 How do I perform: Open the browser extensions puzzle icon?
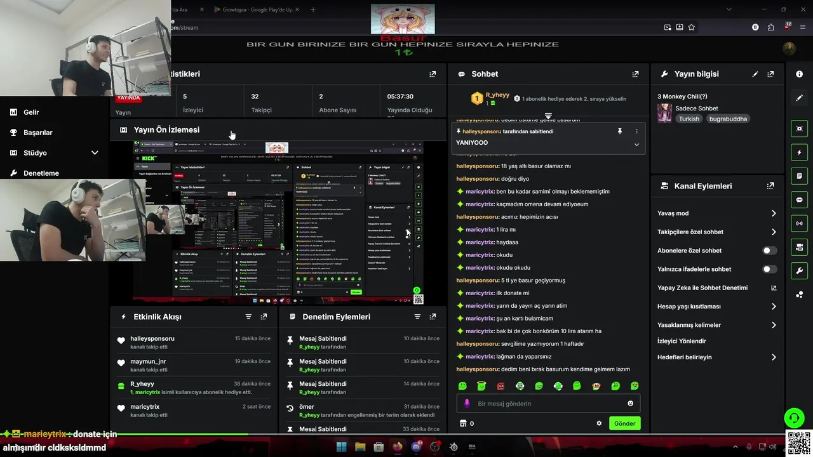pos(770,27)
